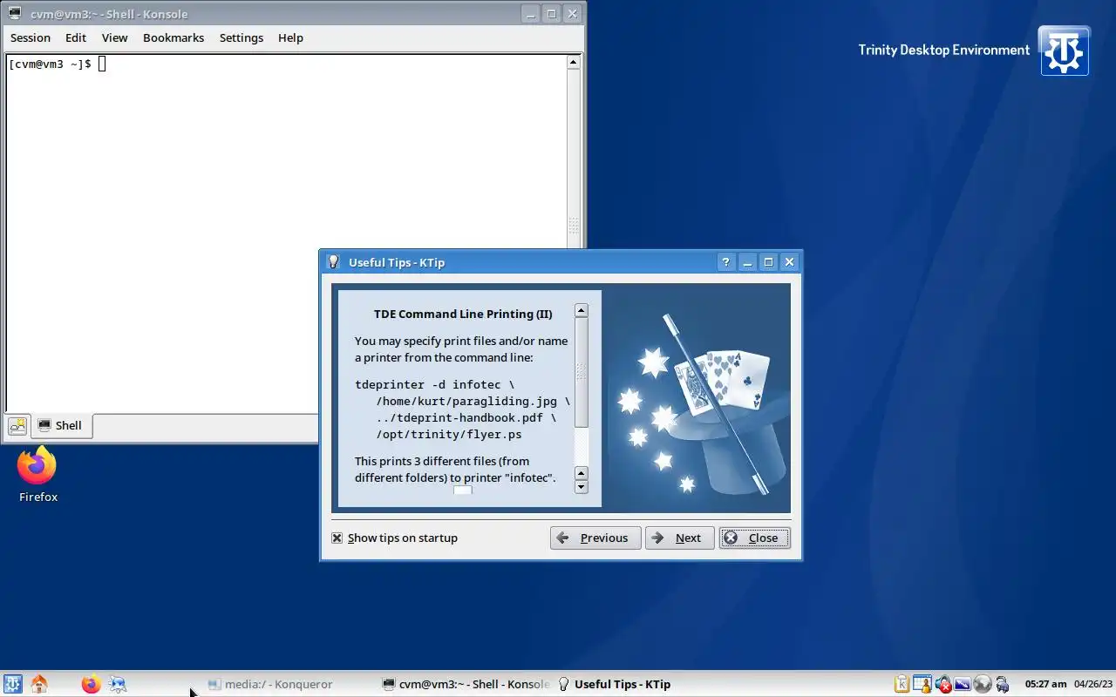
Task: Open the Settings menu in Konsole
Action: click(x=242, y=37)
